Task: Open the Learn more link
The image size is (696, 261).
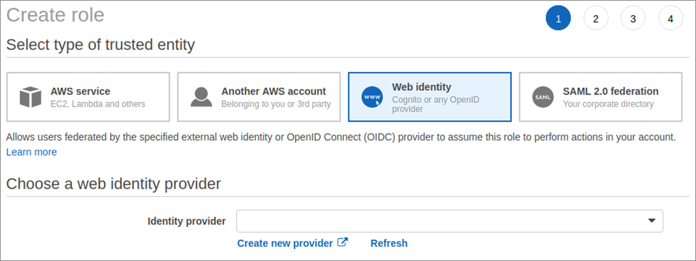Action: (31, 152)
